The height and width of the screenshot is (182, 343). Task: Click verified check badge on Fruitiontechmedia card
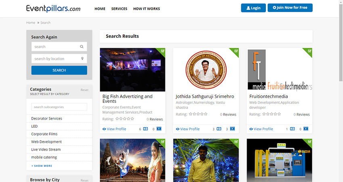tap(310, 51)
